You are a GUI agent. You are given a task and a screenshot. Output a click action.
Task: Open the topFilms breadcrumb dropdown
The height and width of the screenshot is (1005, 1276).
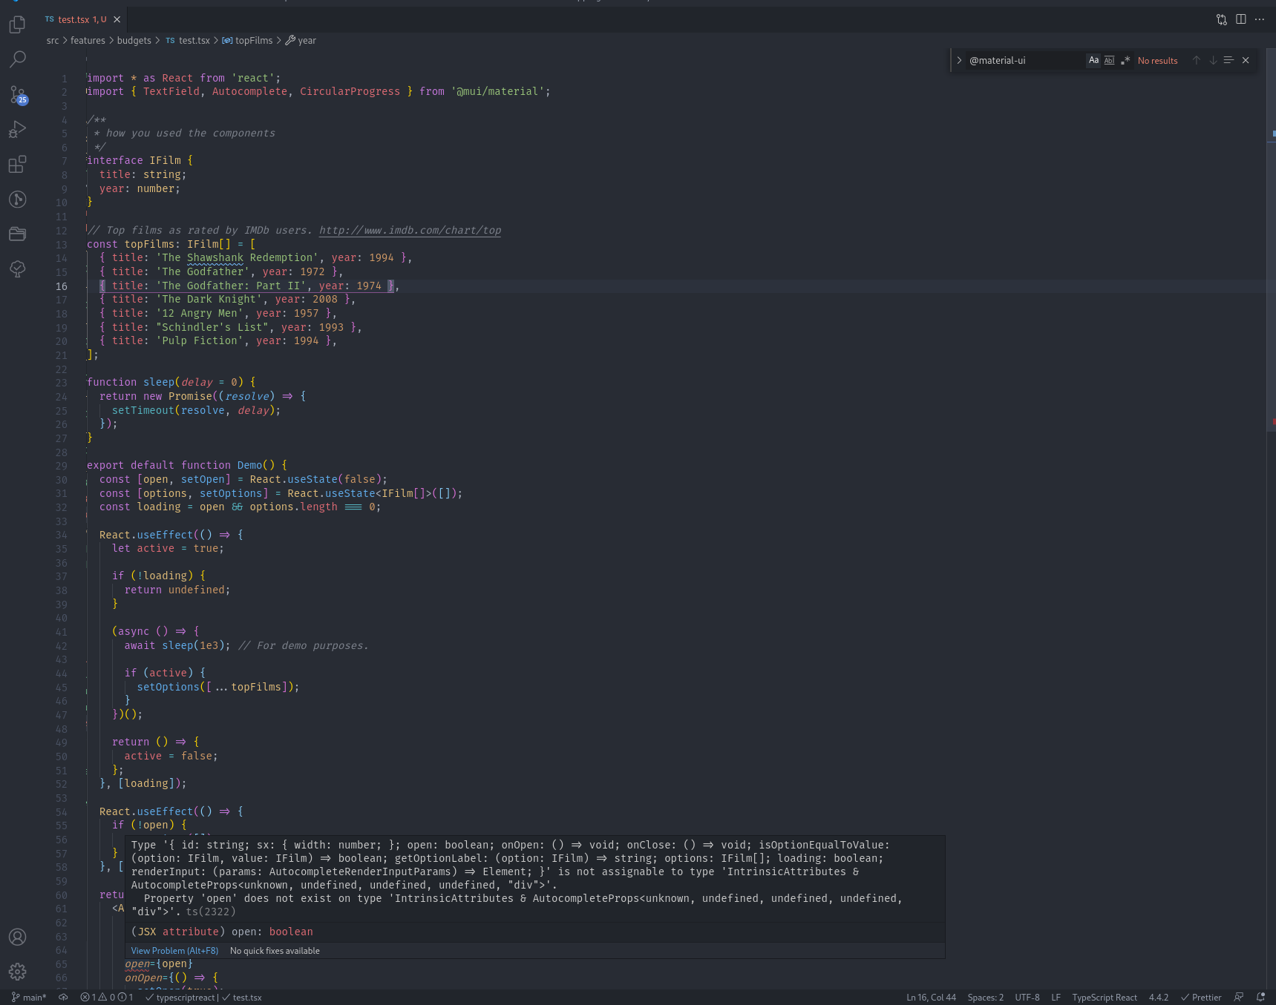pyautogui.click(x=253, y=40)
